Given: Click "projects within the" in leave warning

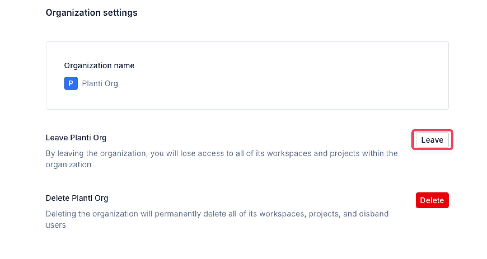Looking at the screenshot, I should tap(364, 153).
